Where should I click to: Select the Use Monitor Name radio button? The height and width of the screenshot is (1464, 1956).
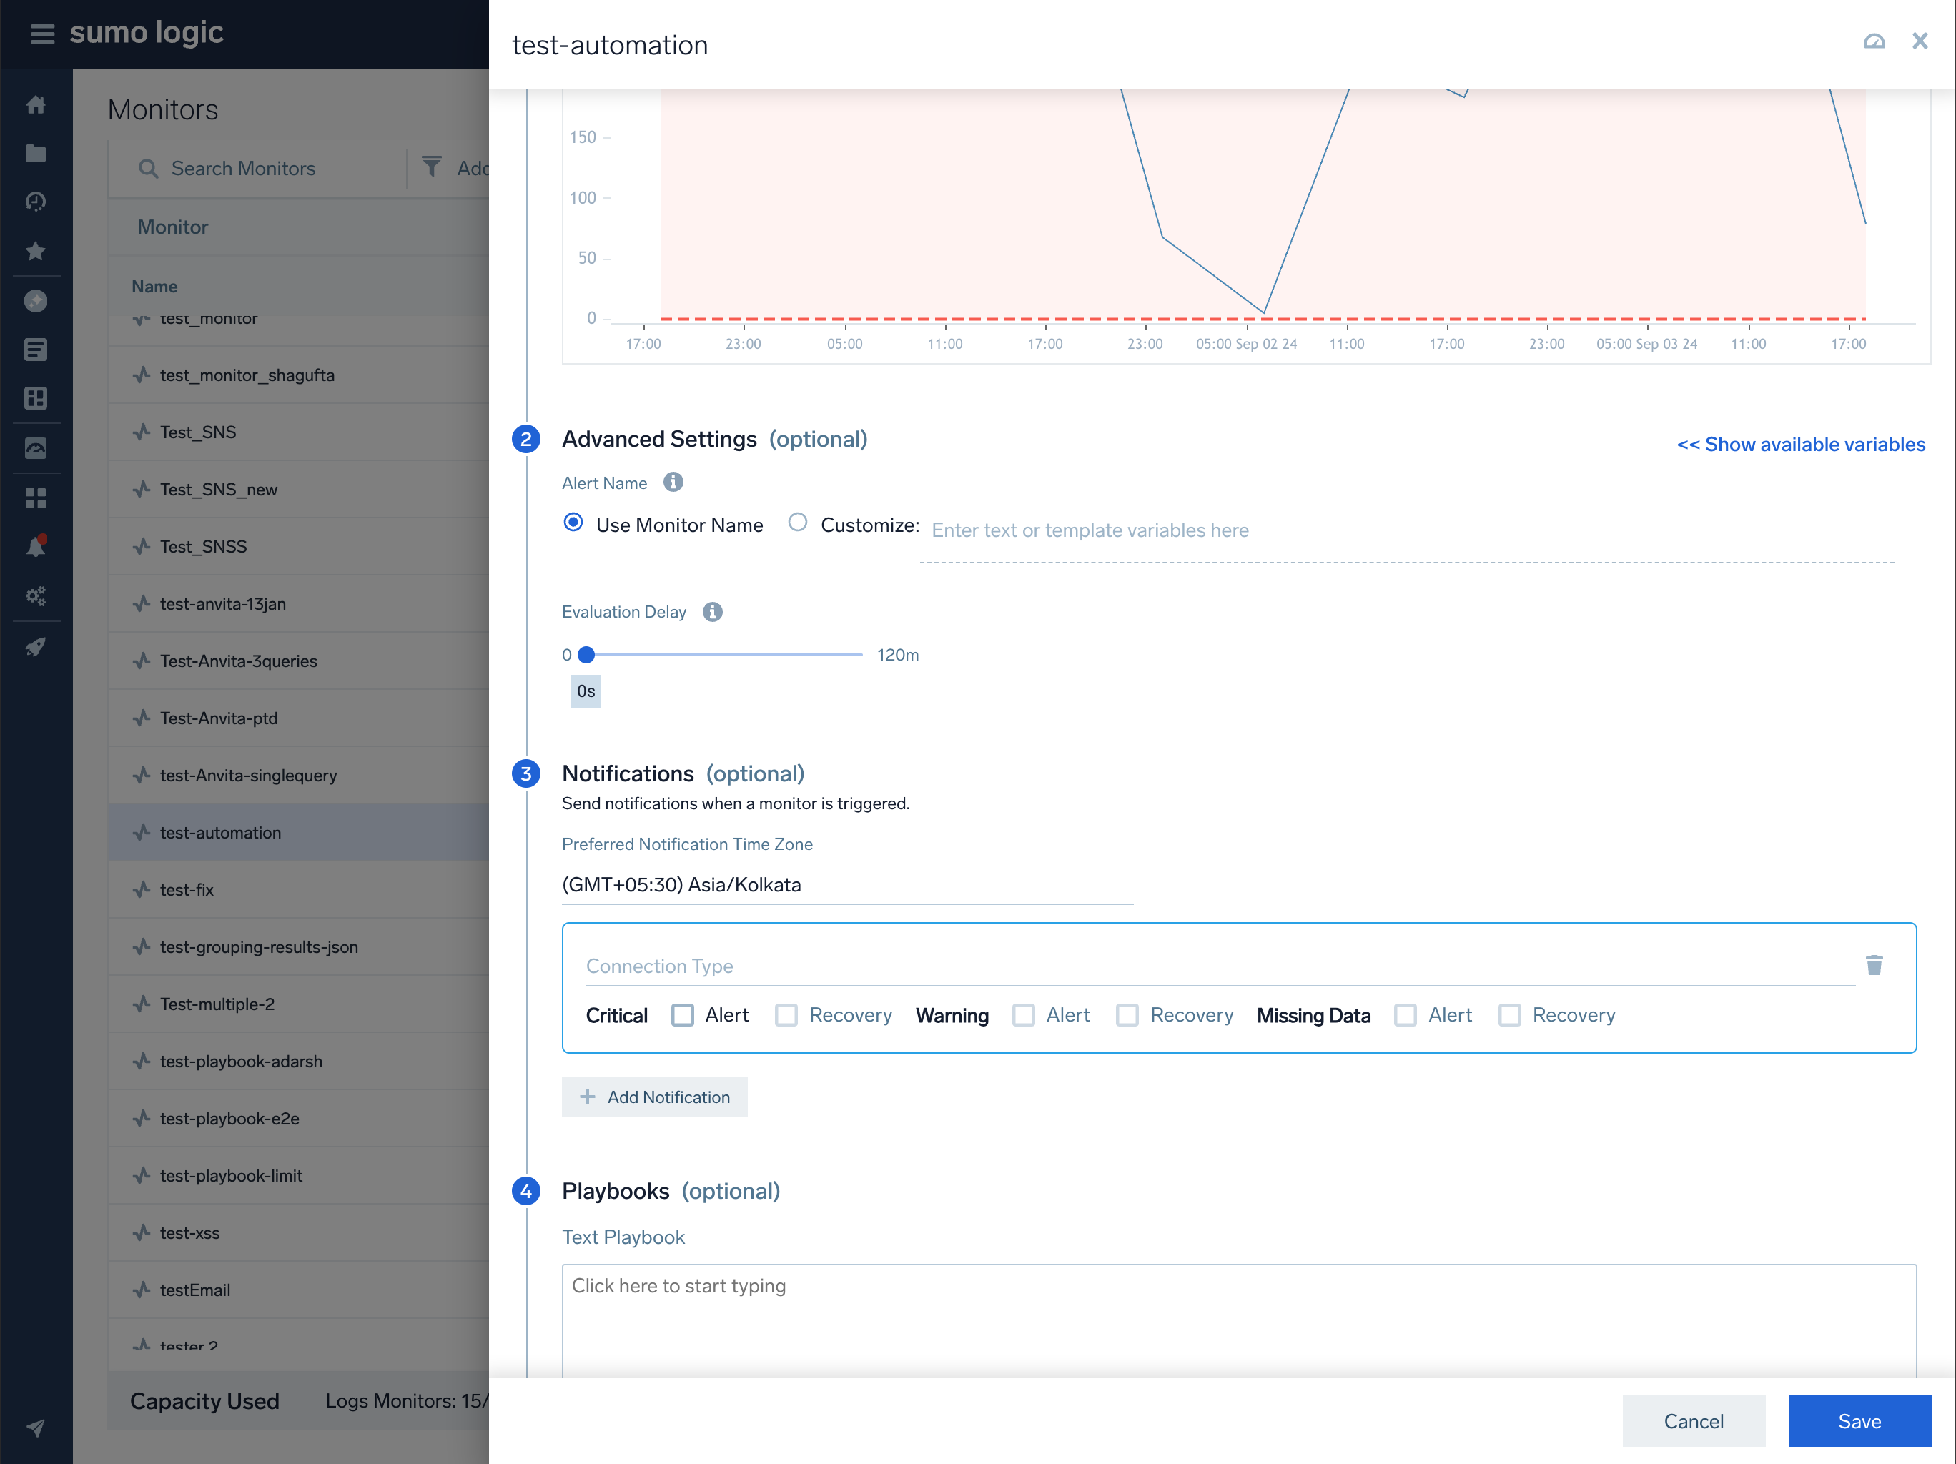coord(573,523)
